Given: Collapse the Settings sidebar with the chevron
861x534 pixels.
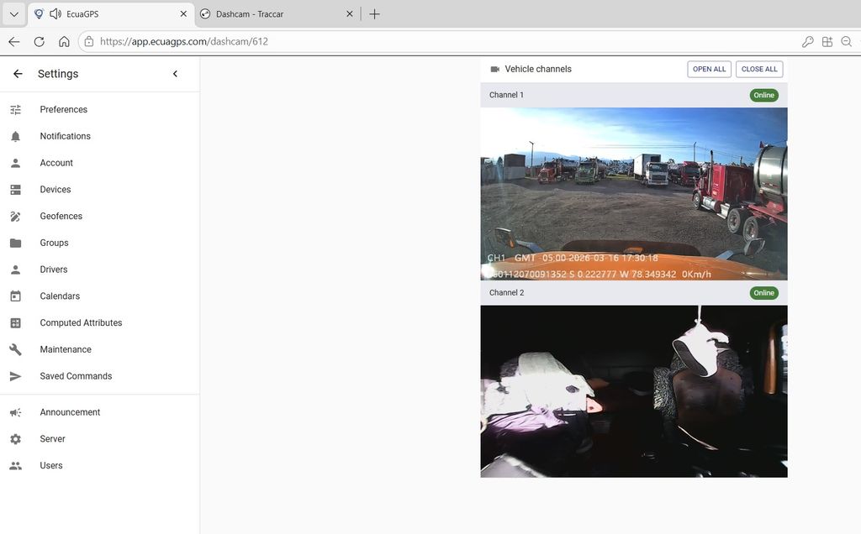Looking at the screenshot, I should 175,73.
